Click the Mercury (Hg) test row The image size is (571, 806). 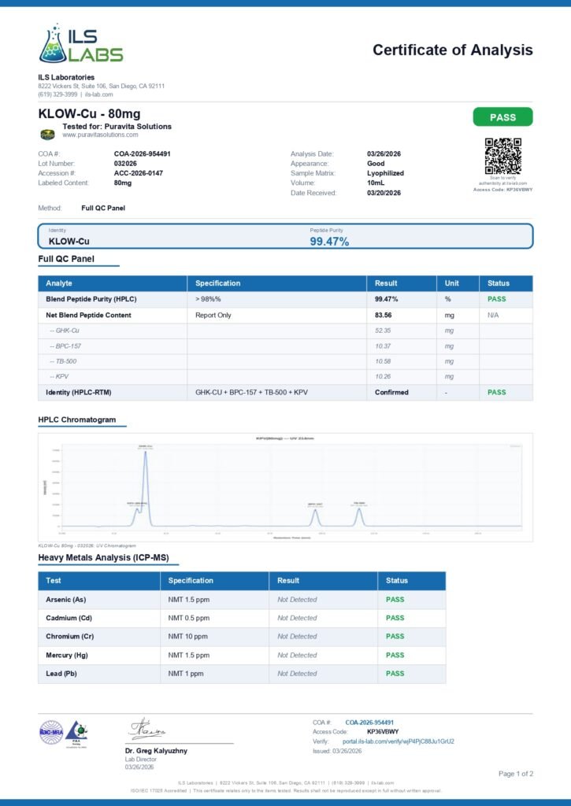[x=242, y=655]
